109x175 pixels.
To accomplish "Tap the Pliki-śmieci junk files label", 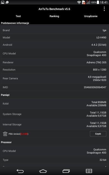I will 18,134.
